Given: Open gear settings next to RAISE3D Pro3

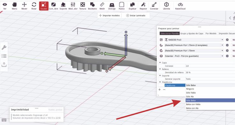Looking at the screenshot, I should [227, 40].
